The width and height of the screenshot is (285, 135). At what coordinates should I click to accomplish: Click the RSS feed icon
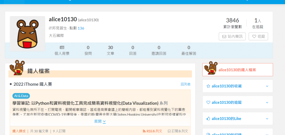(144, 131)
